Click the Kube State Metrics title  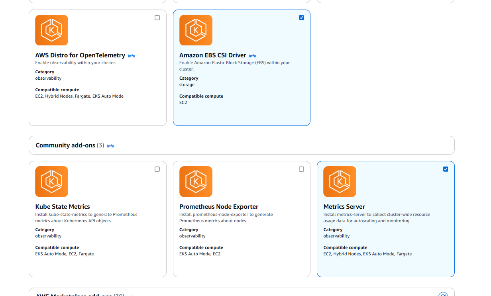click(63, 207)
